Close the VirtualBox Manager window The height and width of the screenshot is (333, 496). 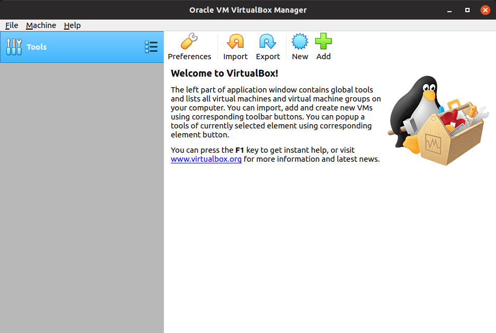coord(485,10)
